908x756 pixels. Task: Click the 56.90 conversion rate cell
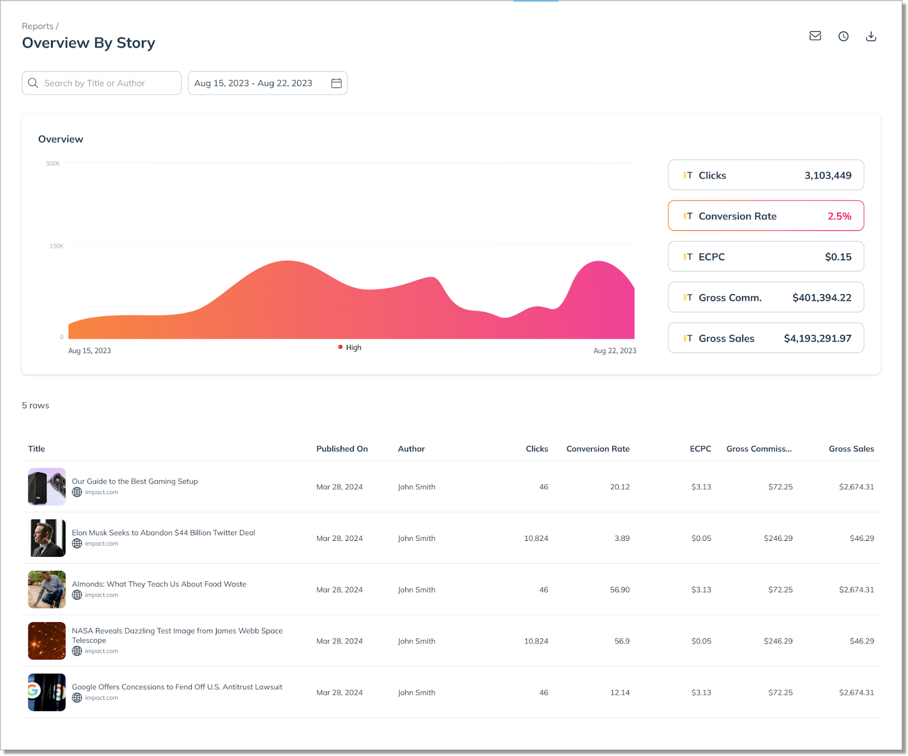point(620,590)
